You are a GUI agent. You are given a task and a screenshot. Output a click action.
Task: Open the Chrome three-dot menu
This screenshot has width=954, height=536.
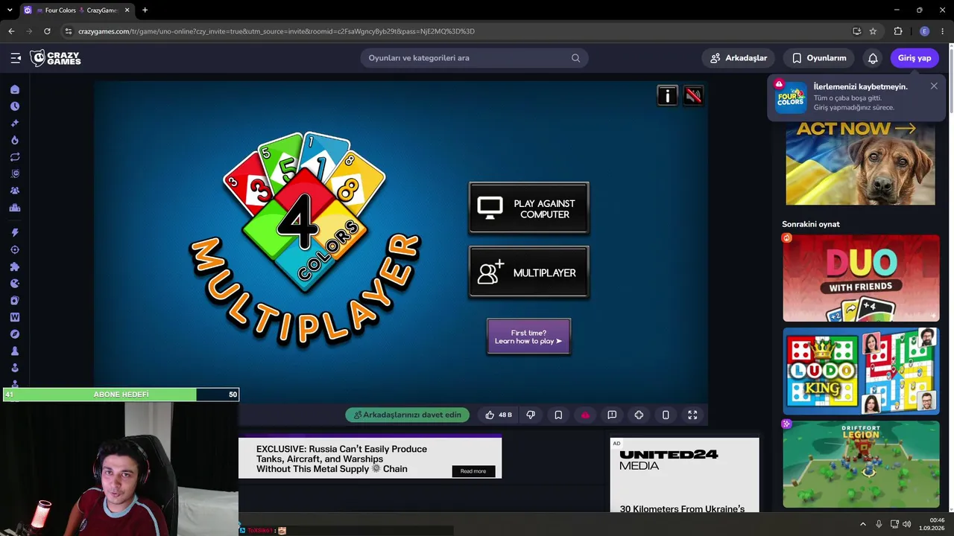click(943, 31)
